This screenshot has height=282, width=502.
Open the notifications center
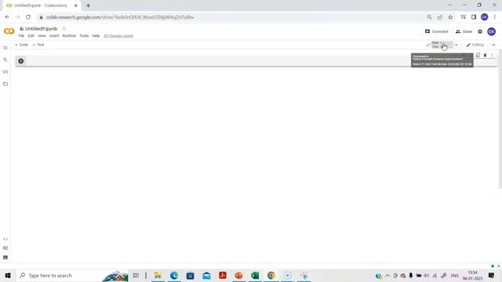(x=492, y=275)
